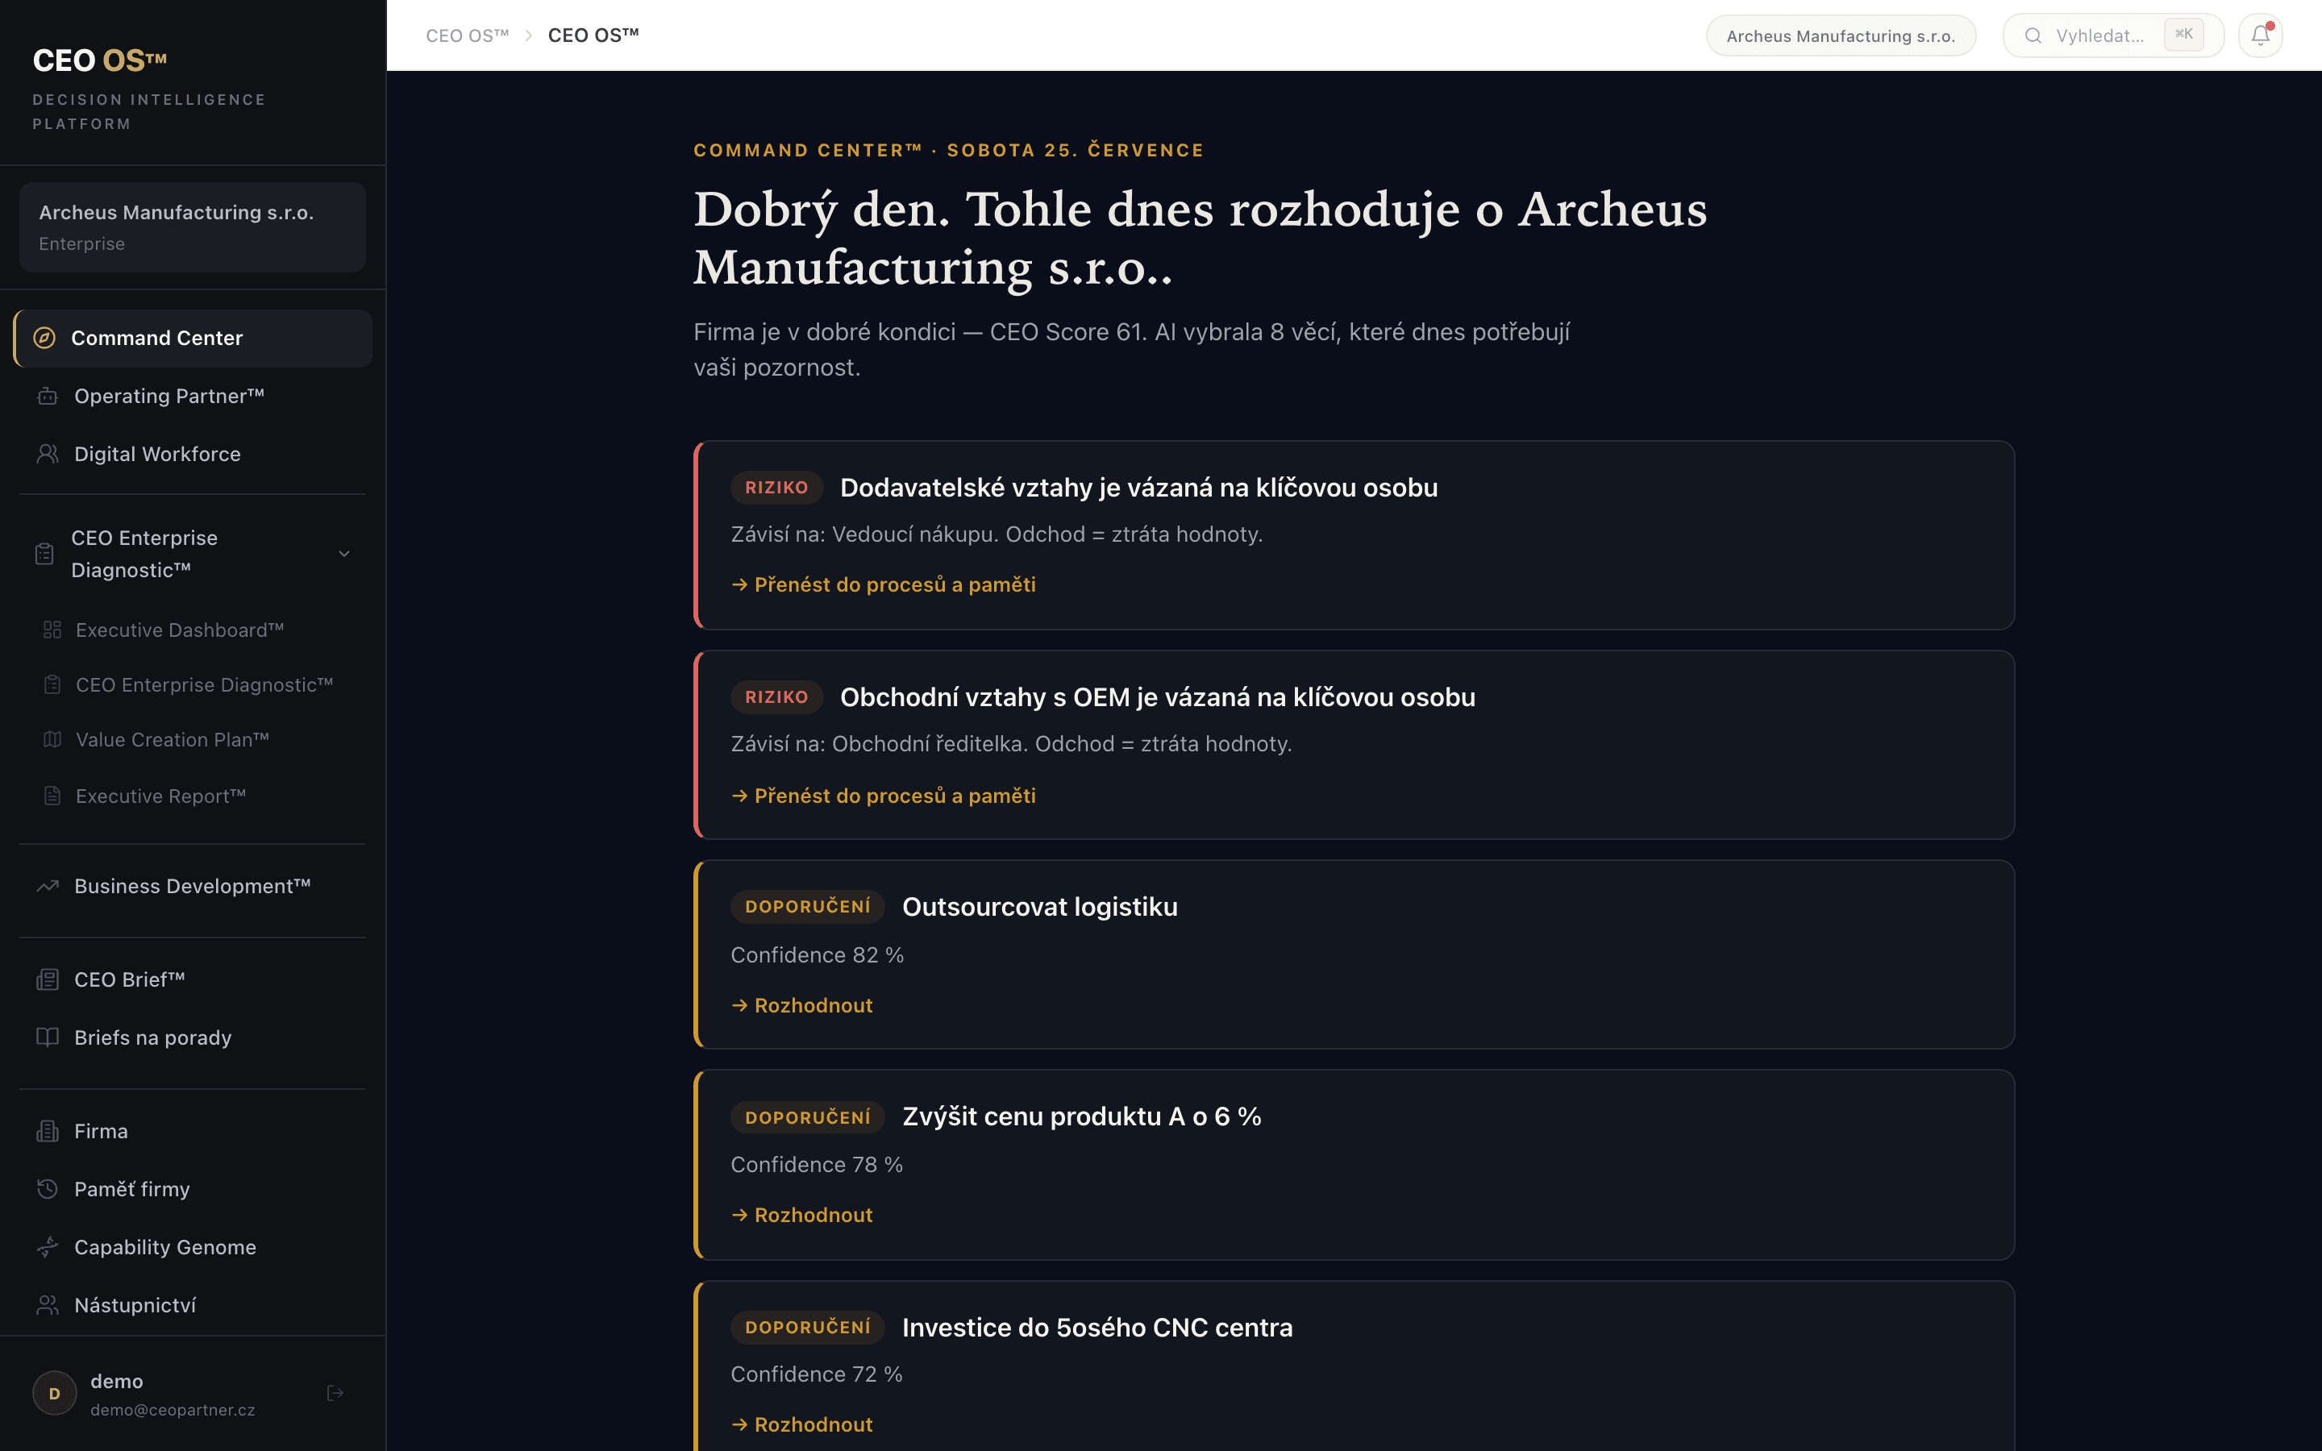Open Command Center compass icon
Image resolution: width=2322 pixels, height=1451 pixels.
point(44,338)
